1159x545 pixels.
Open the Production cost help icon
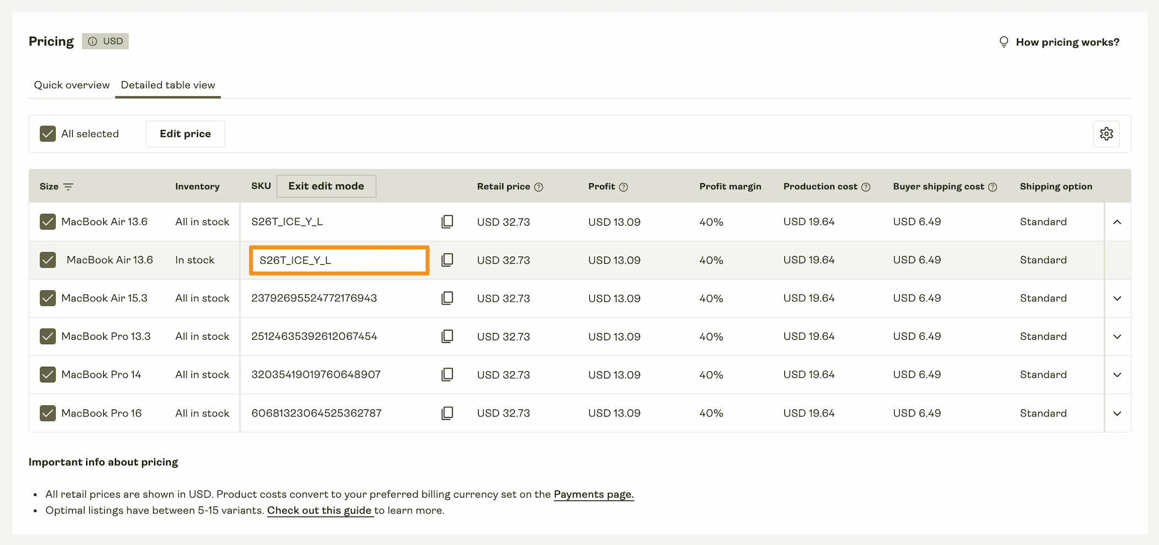tap(866, 187)
